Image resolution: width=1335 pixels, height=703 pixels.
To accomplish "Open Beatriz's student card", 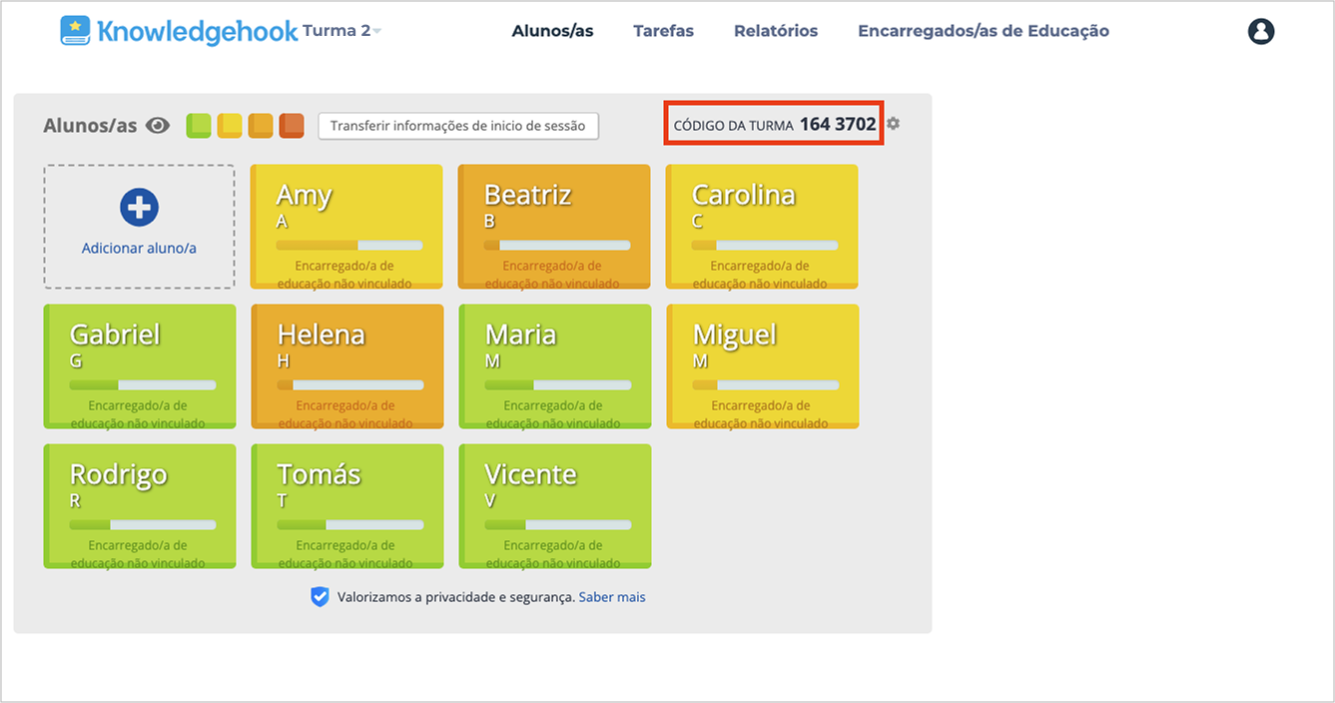I will click(554, 227).
